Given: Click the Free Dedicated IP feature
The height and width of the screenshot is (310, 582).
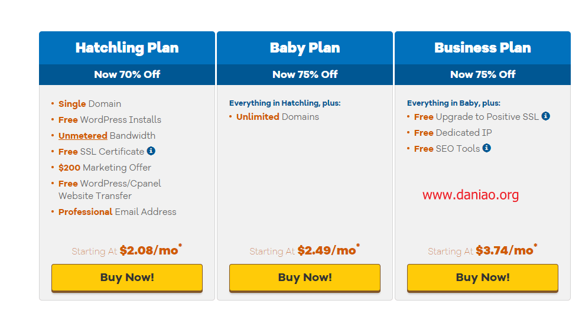Looking at the screenshot, I should point(453,133).
